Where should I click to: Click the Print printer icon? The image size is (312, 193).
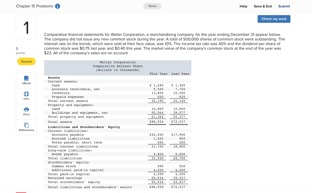click(26, 109)
